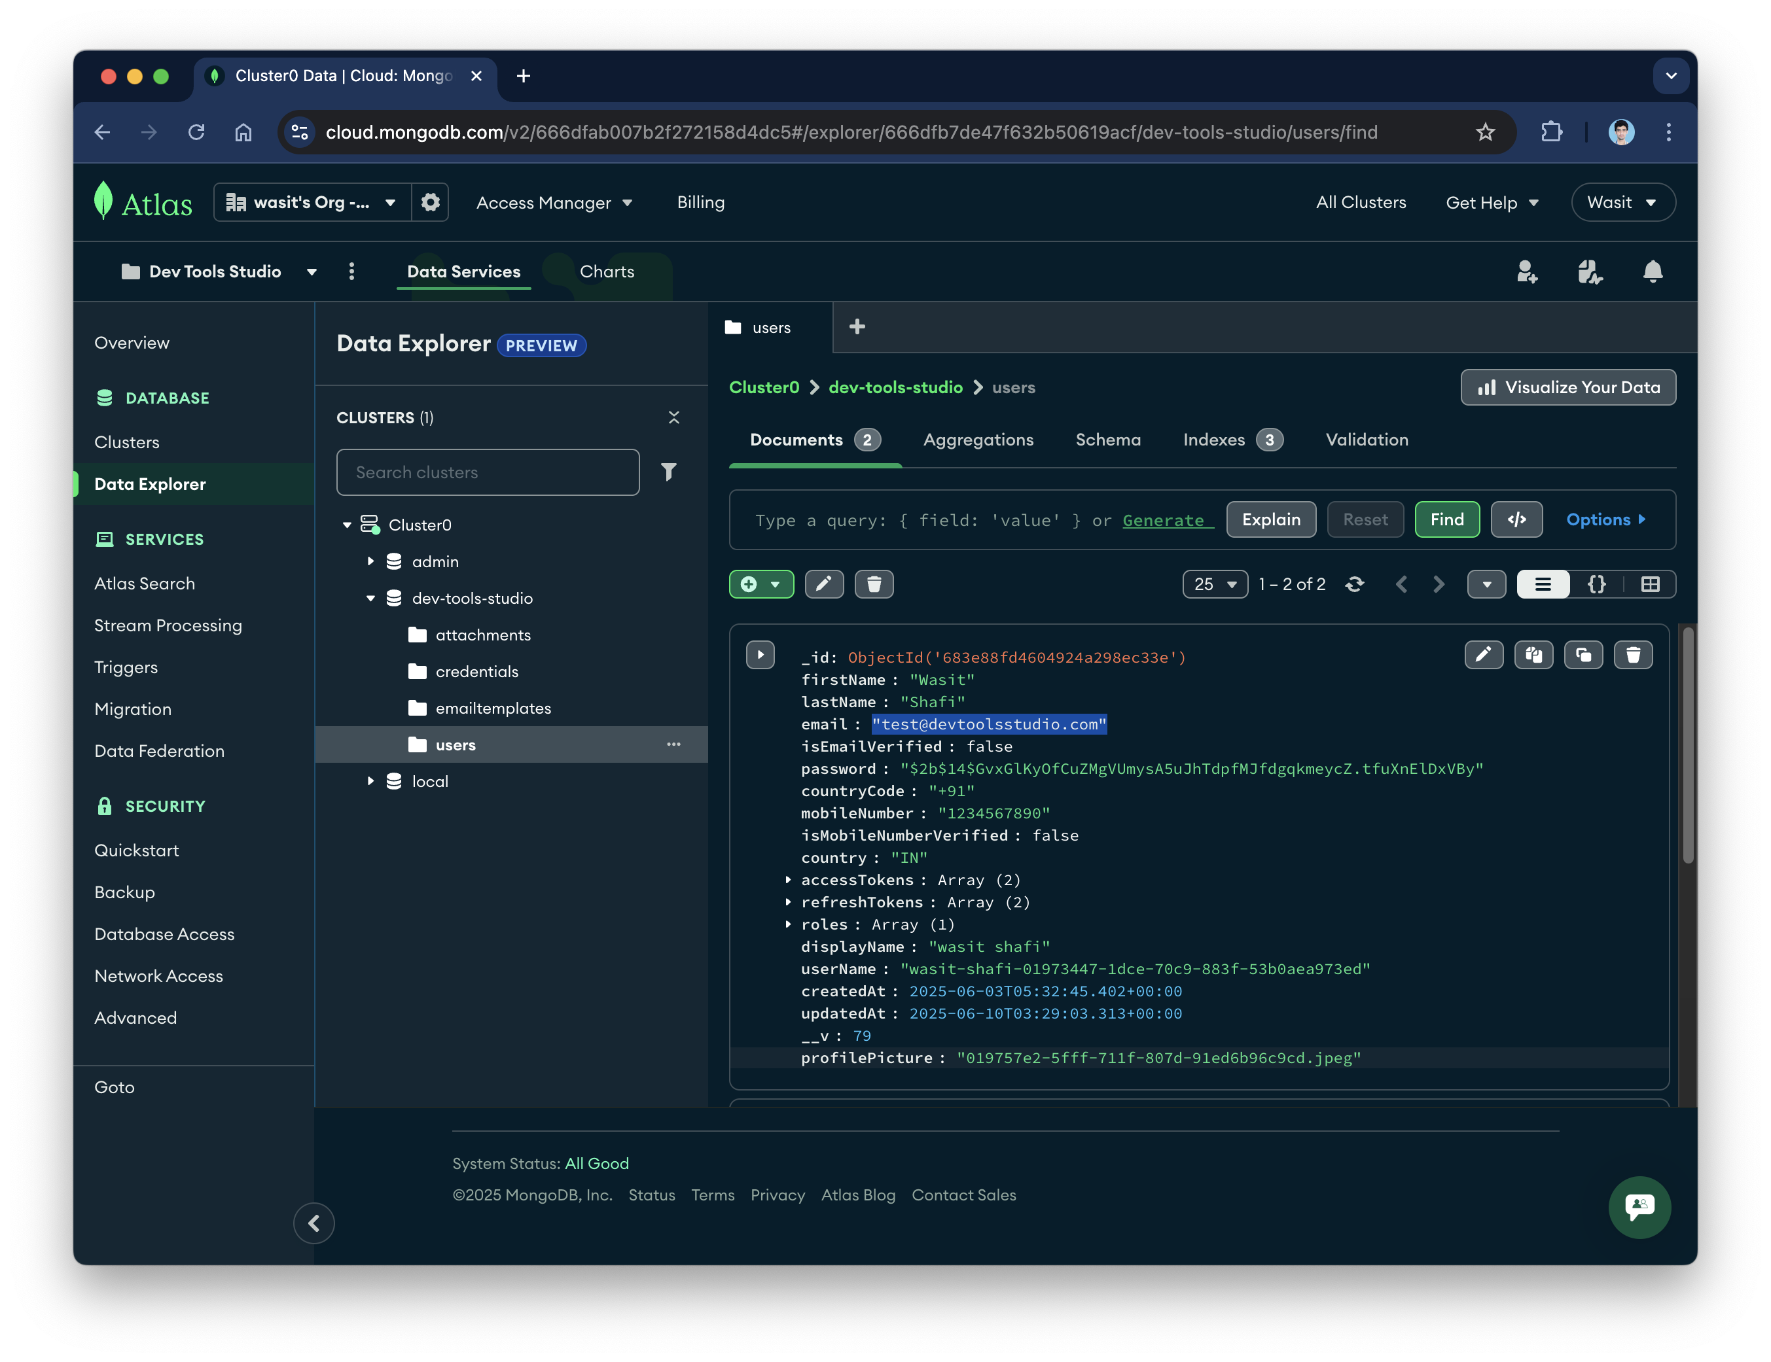Click the cluster filter funnel icon
Screen dimensions: 1771x1362
pyautogui.click(x=668, y=472)
